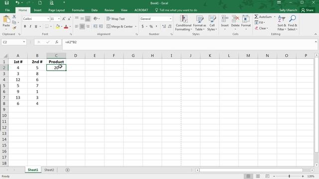Expand Merge & Center options arrow

pyautogui.click(x=136, y=26)
